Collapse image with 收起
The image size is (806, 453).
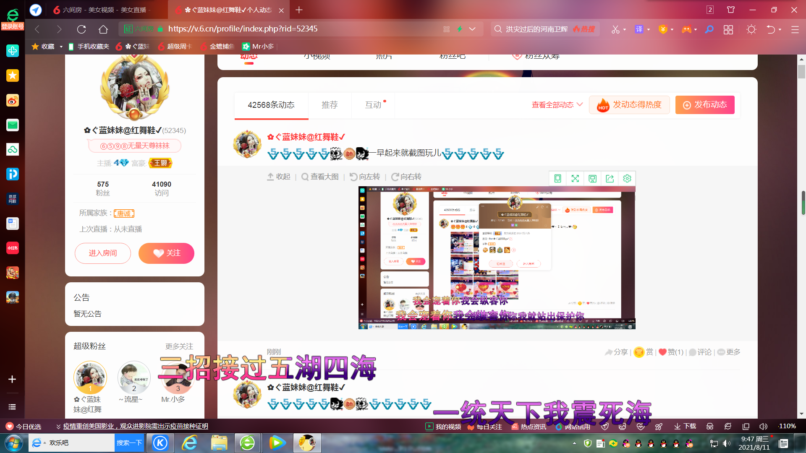(279, 177)
